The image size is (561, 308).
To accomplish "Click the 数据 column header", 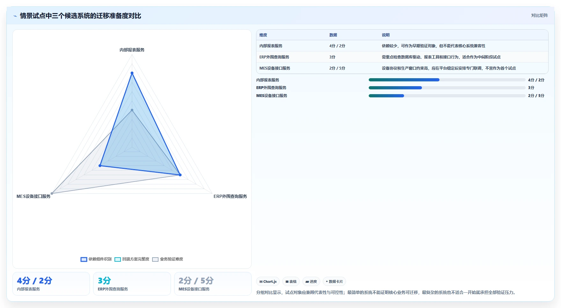I will [x=333, y=35].
